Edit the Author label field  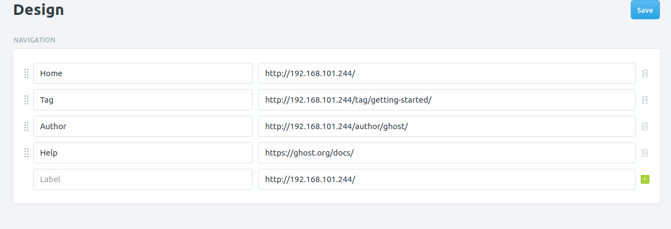tap(143, 126)
